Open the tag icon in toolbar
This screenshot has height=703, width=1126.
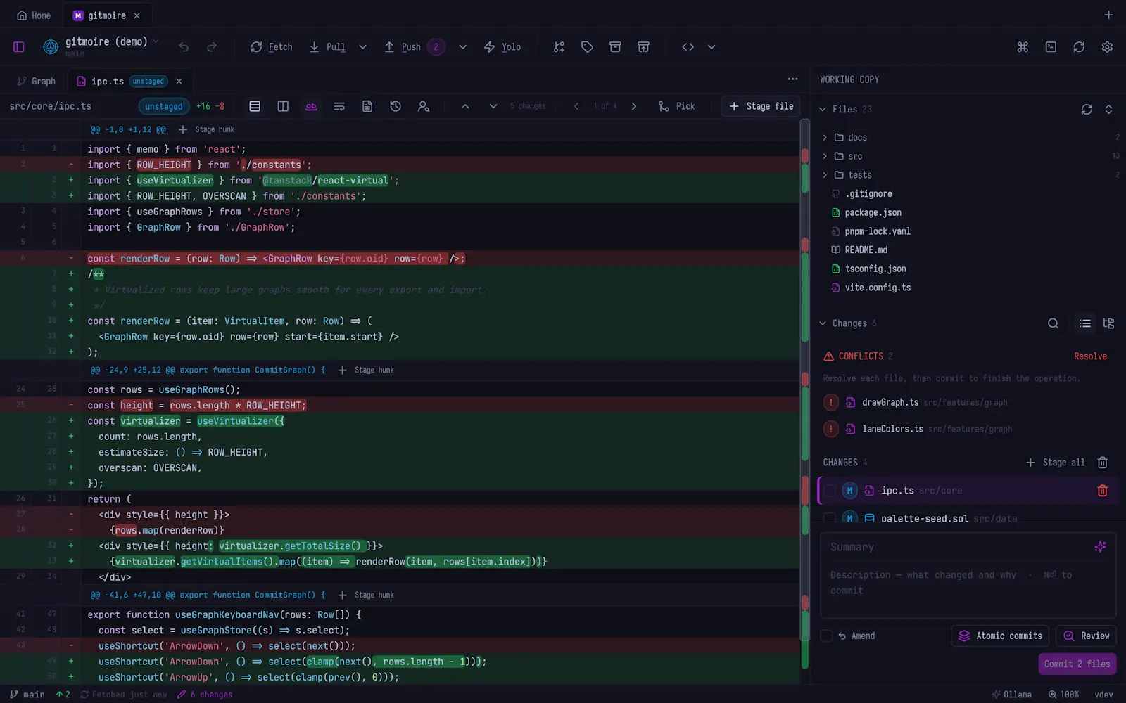[587, 47]
